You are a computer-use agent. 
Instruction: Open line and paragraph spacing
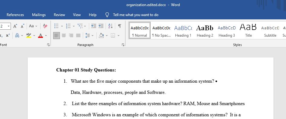coord(88,35)
